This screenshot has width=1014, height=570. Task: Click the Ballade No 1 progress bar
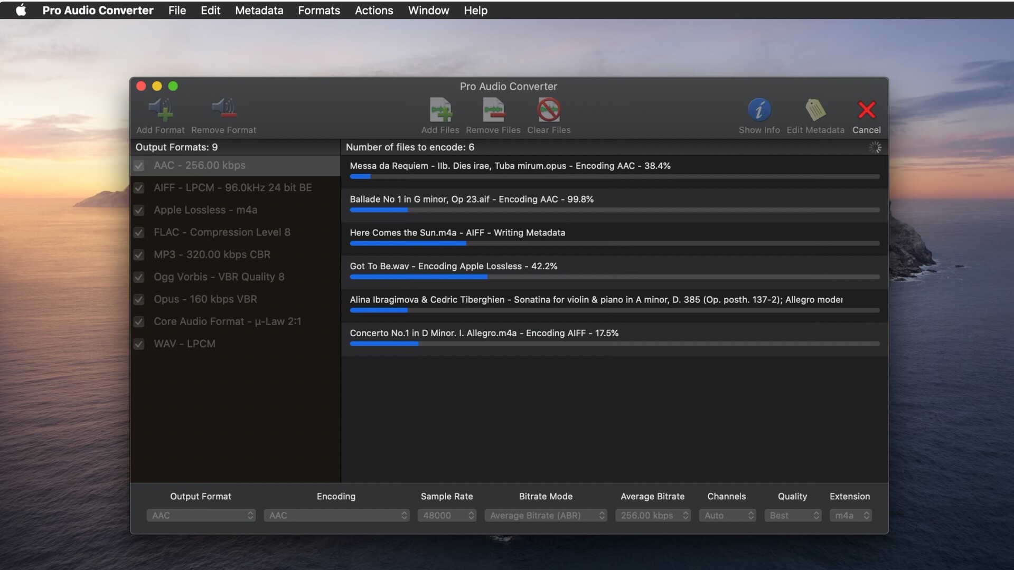tap(615, 210)
